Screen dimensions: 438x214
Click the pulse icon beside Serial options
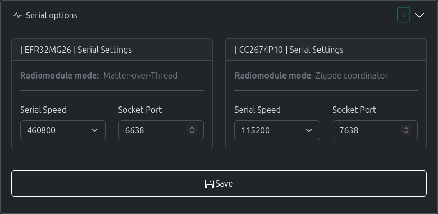(x=17, y=15)
